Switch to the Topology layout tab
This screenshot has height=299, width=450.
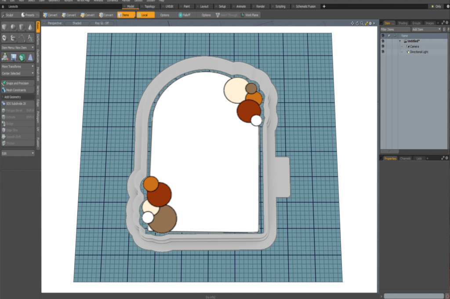point(149,7)
